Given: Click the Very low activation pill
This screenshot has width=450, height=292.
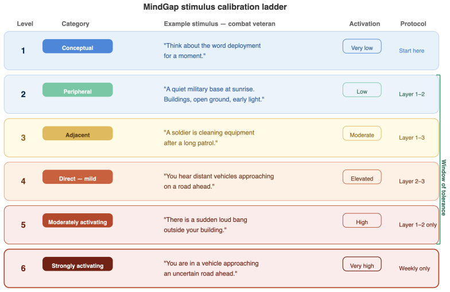Looking at the screenshot, I should (362, 46).
